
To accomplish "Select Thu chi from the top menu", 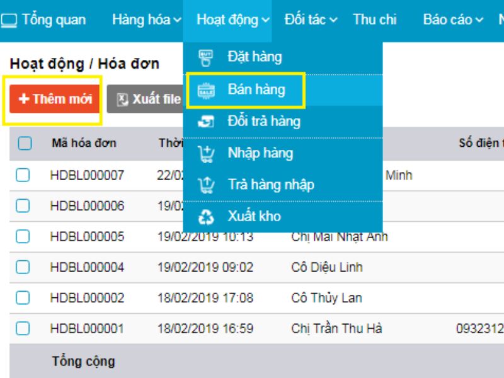I will point(374,19).
